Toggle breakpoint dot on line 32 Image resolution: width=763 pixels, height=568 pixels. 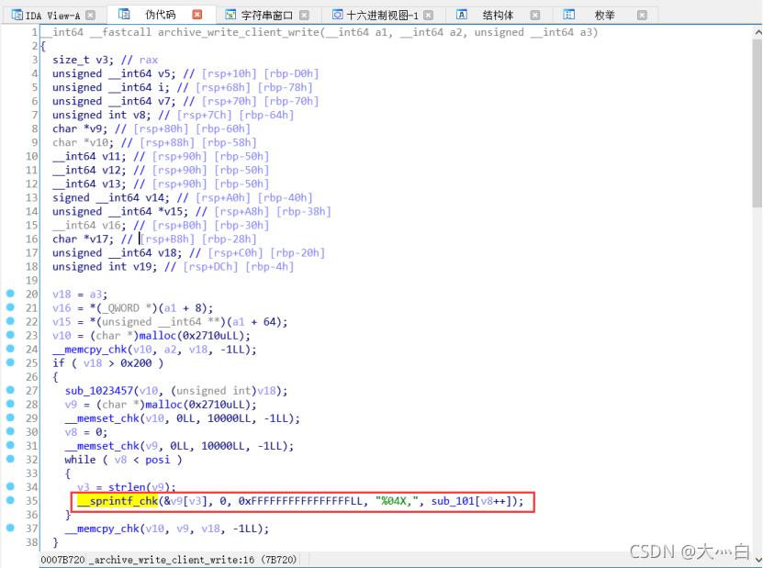coord(10,459)
